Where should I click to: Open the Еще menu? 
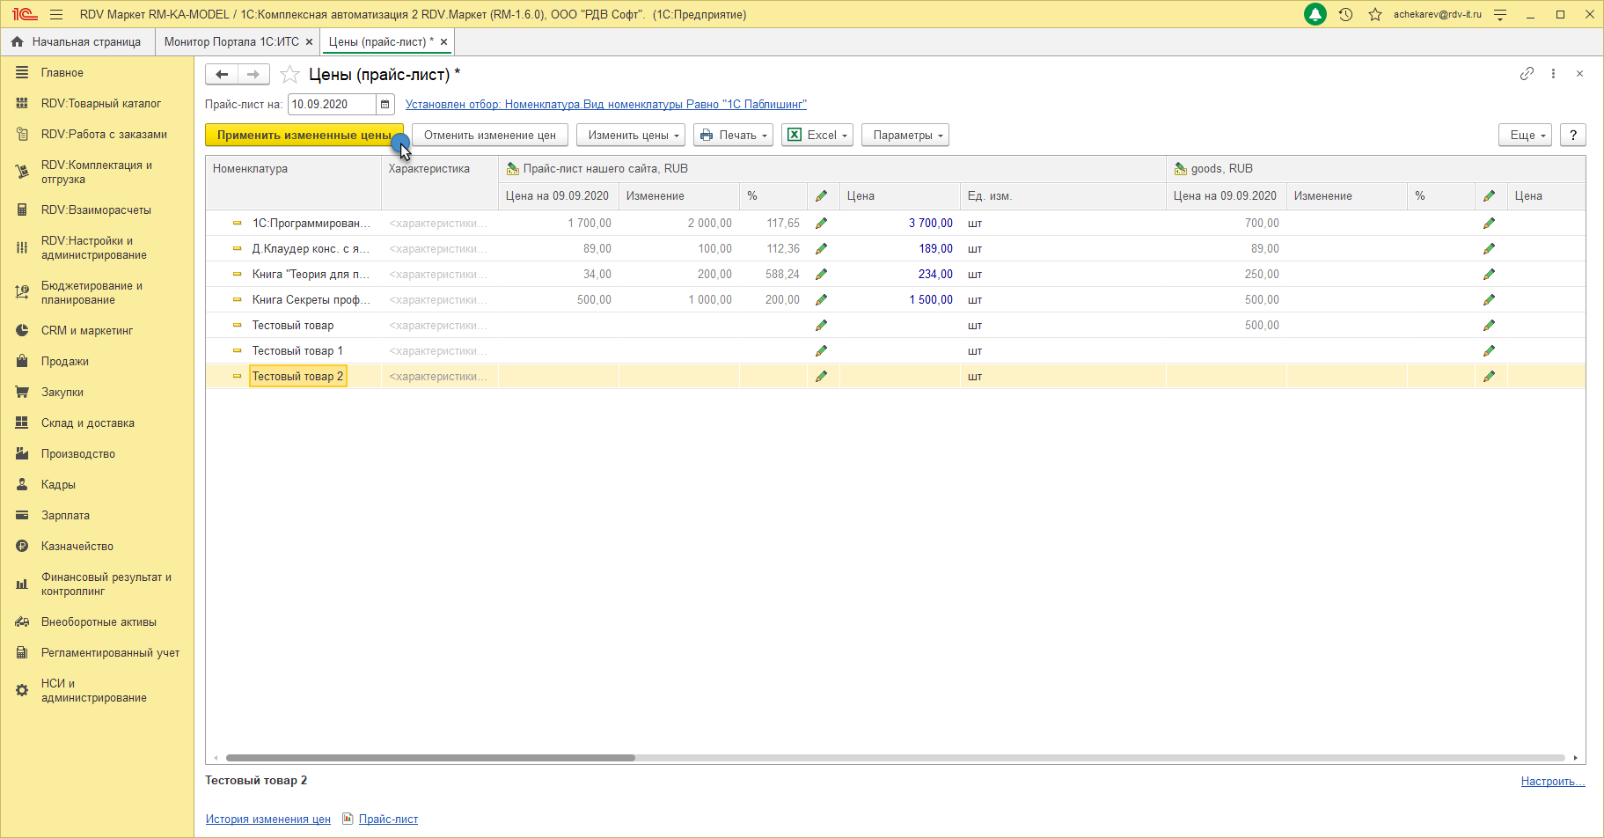tap(1524, 136)
